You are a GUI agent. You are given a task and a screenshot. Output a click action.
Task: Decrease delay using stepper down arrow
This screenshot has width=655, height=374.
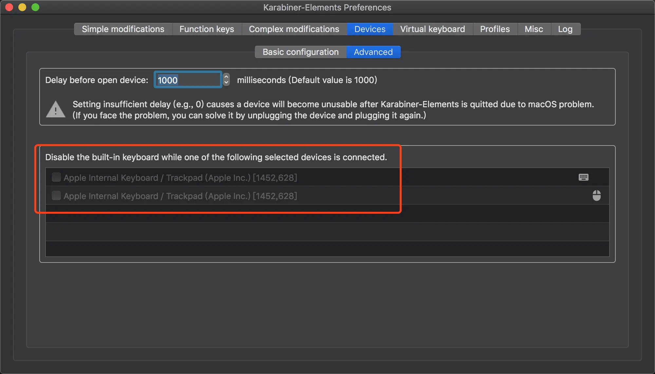pyautogui.click(x=226, y=82)
